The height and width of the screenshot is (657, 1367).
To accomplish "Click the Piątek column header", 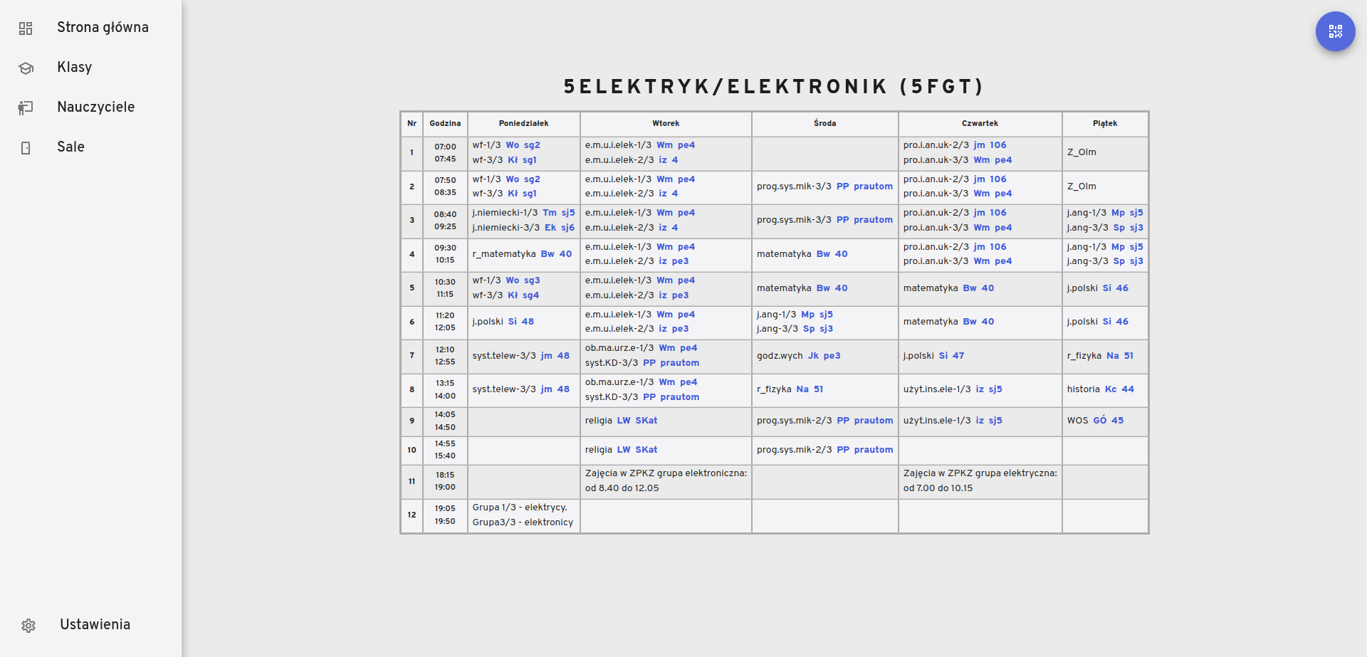I will pyautogui.click(x=1105, y=124).
